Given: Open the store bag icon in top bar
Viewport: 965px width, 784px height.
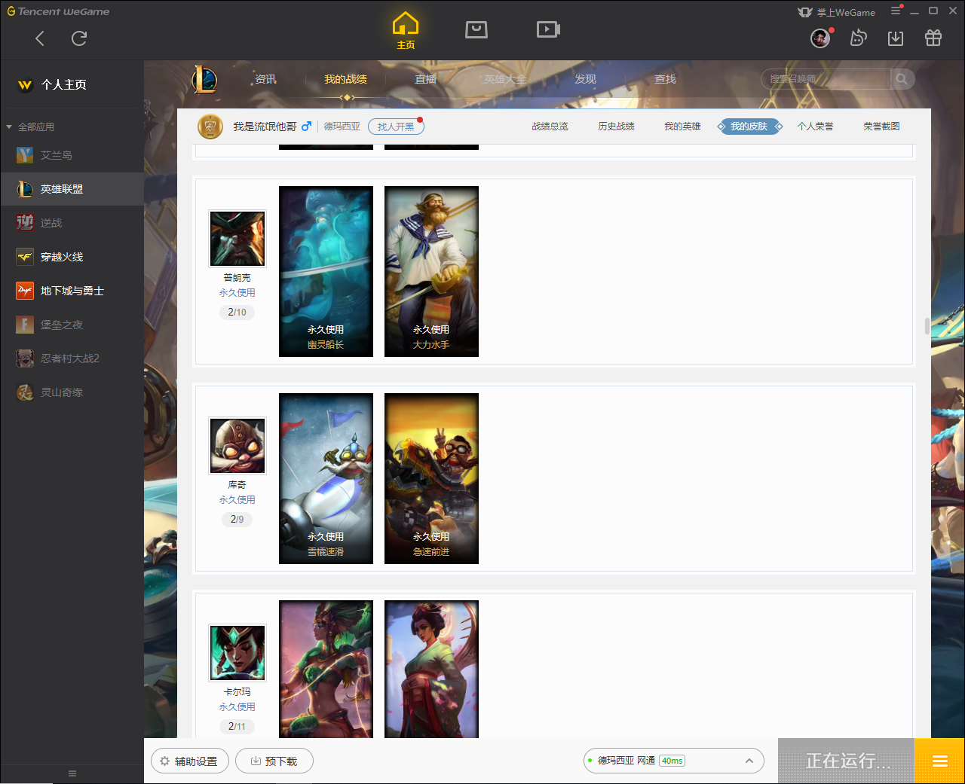Looking at the screenshot, I should pyautogui.click(x=476, y=29).
